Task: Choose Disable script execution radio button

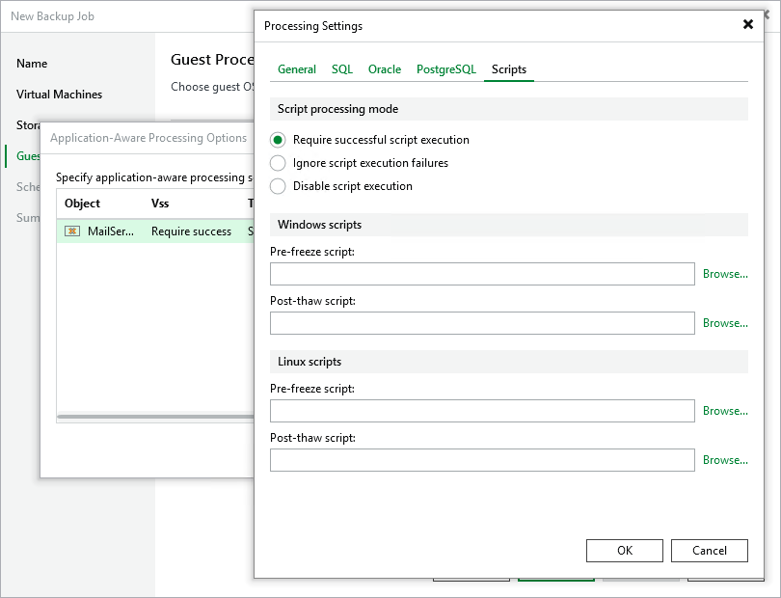Action: (x=279, y=186)
